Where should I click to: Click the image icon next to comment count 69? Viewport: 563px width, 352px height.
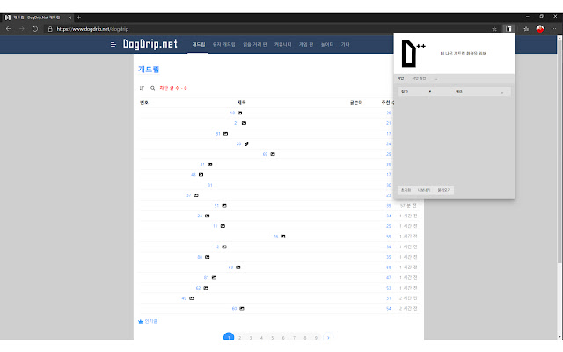tap(273, 154)
